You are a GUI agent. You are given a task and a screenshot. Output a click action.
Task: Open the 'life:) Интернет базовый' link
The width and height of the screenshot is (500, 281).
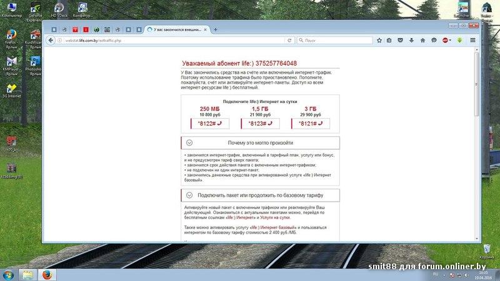(273, 227)
